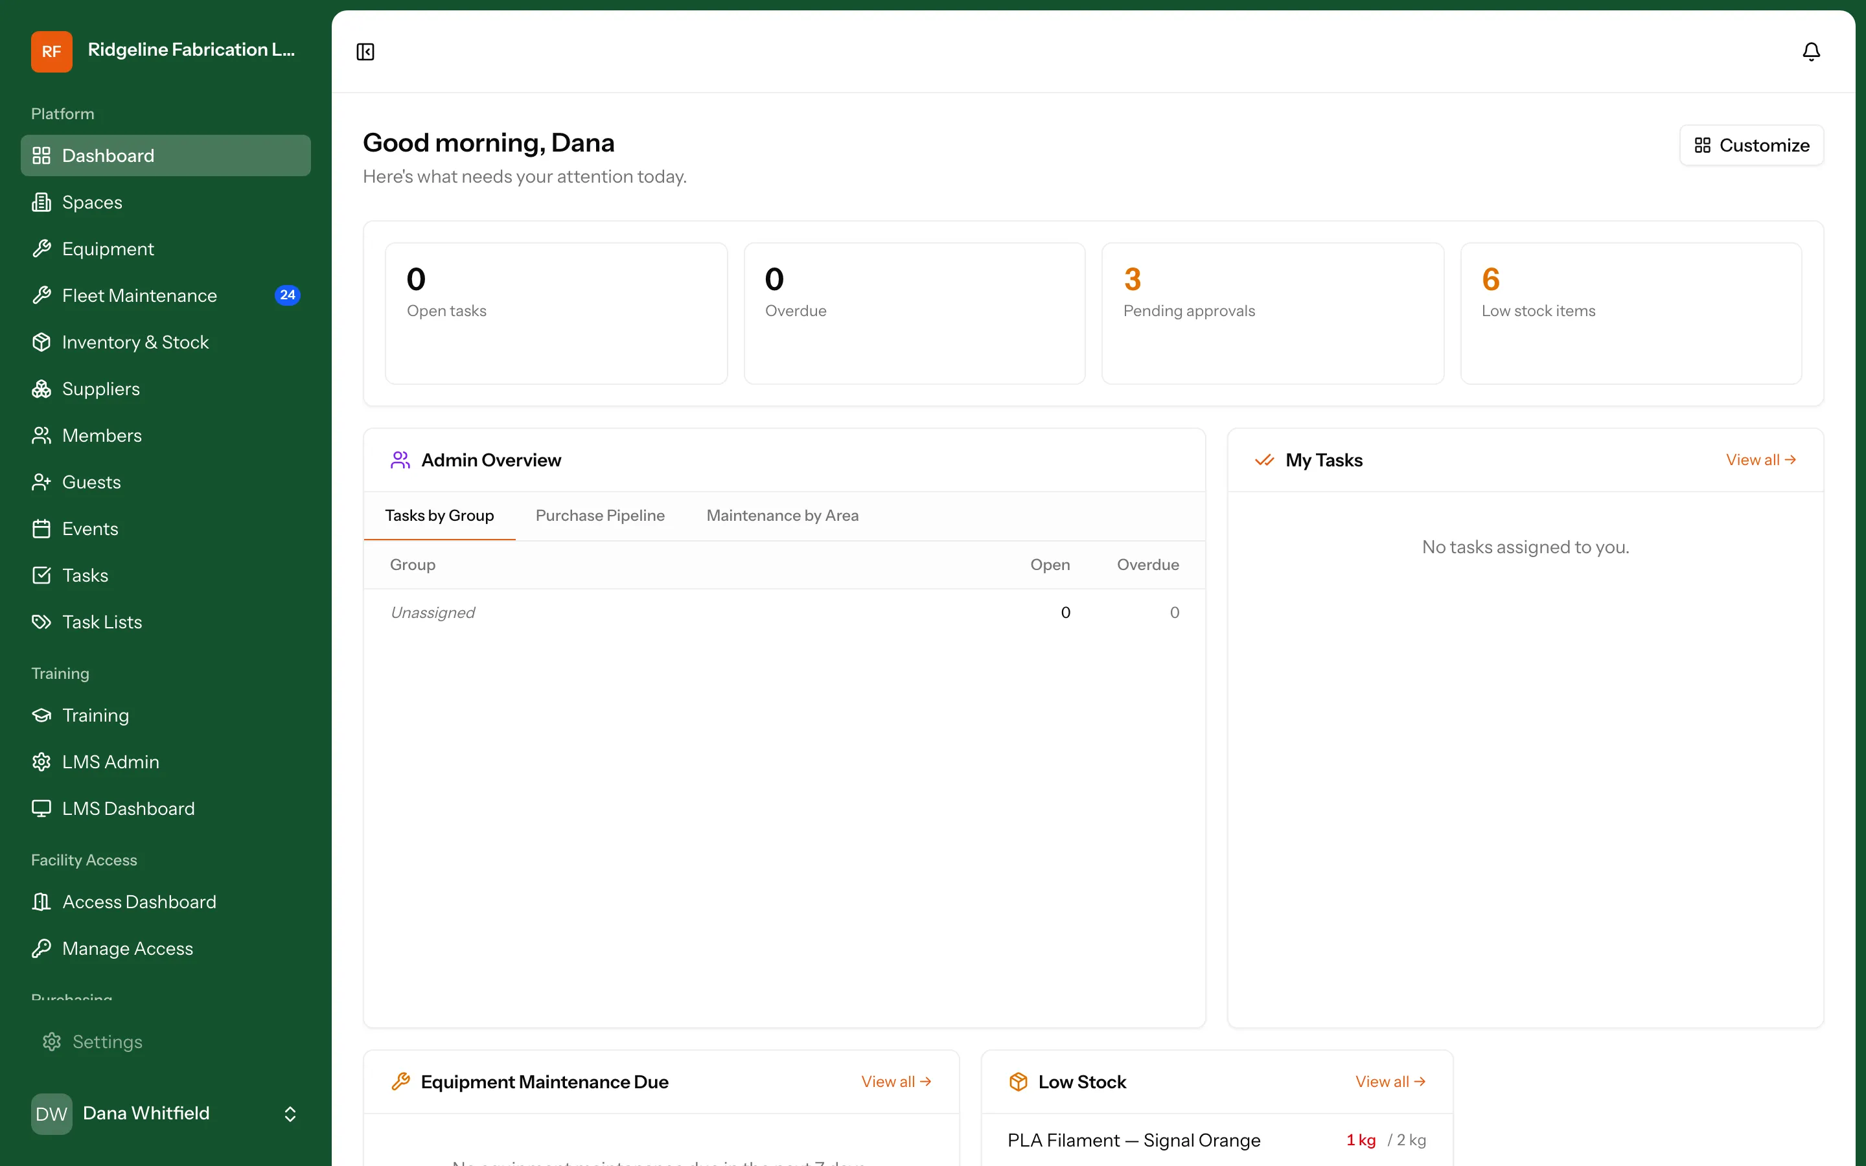This screenshot has width=1866, height=1166.
Task: Go to Task Lists
Action: coord(166,623)
